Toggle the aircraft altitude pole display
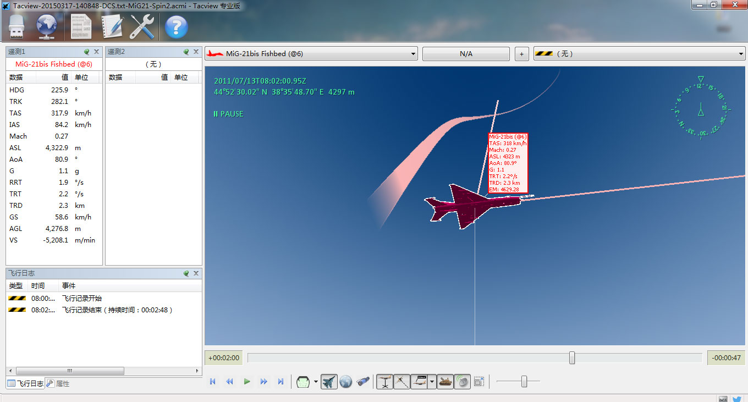The image size is (748, 402). 385,381
